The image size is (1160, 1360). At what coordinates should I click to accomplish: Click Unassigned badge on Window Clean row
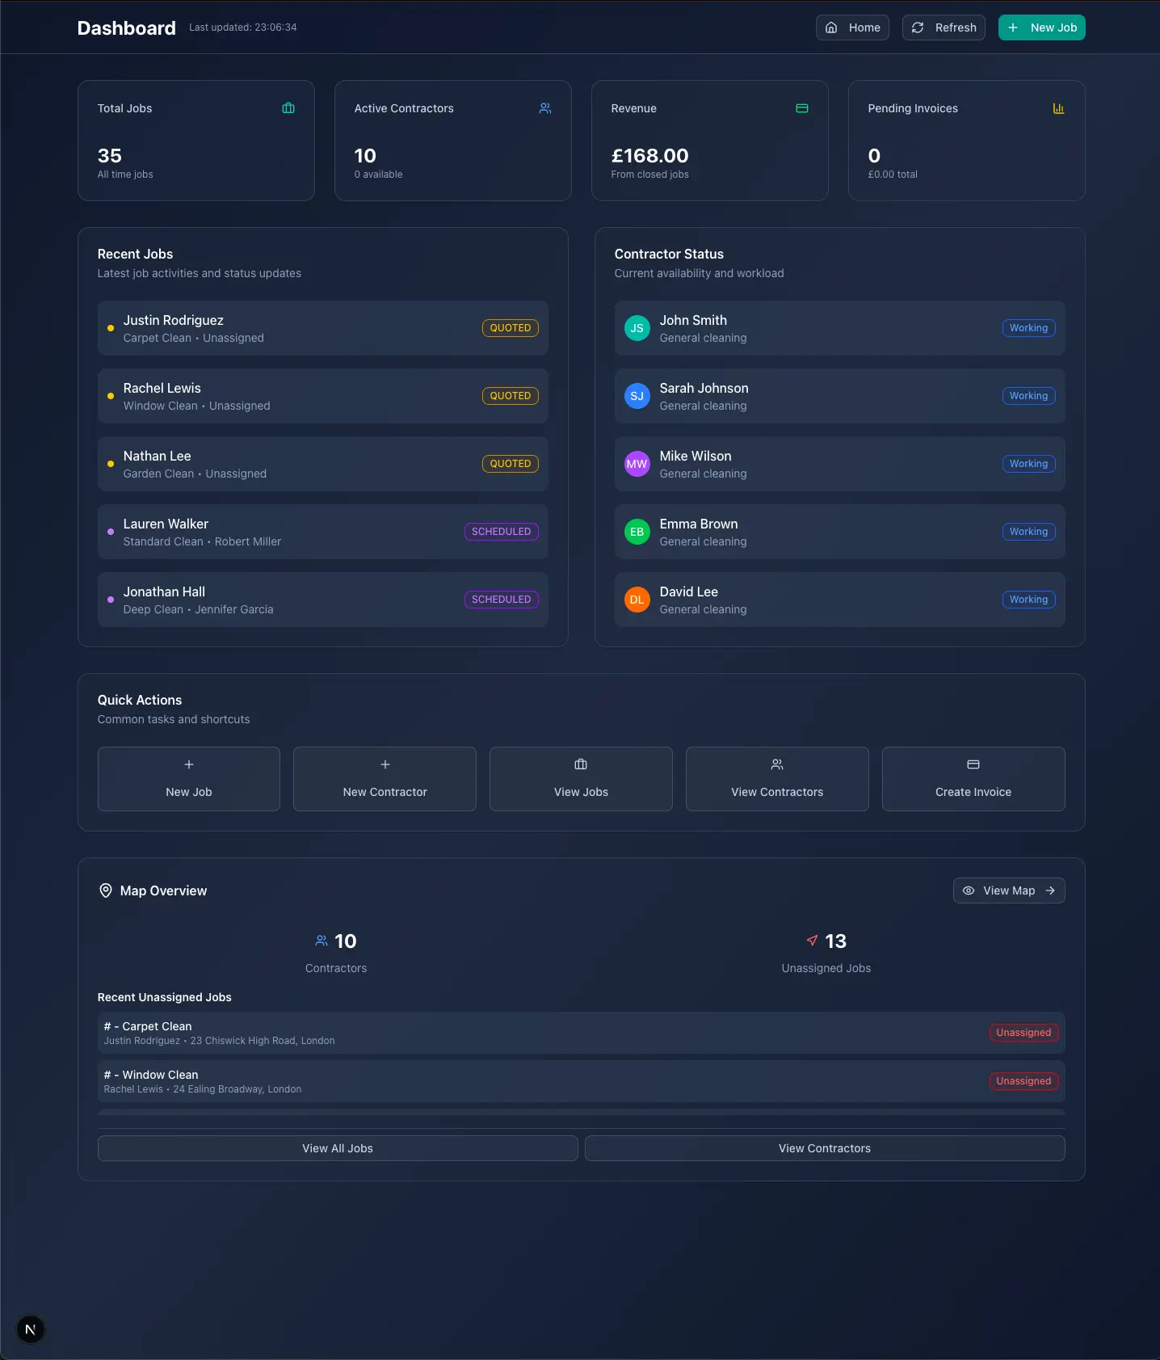coord(1023,1081)
